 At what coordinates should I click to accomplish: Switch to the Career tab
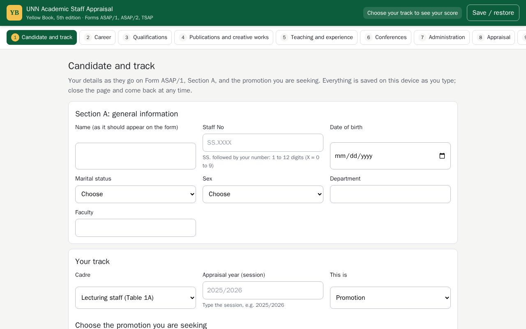[97, 37]
